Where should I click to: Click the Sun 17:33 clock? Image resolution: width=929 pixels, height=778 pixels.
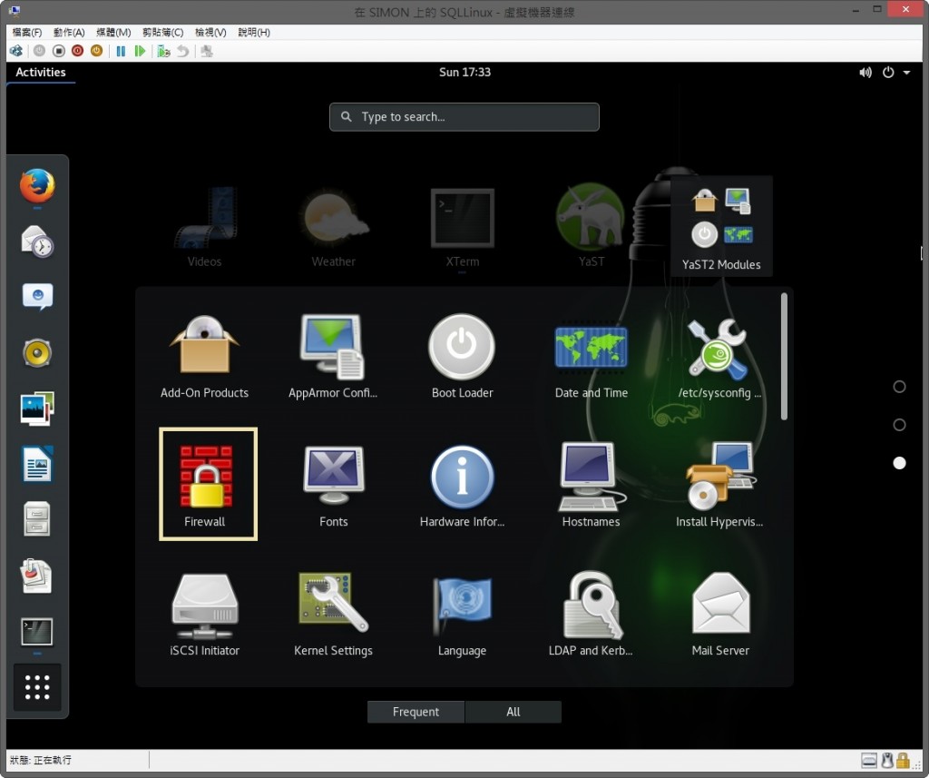coord(464,73)
